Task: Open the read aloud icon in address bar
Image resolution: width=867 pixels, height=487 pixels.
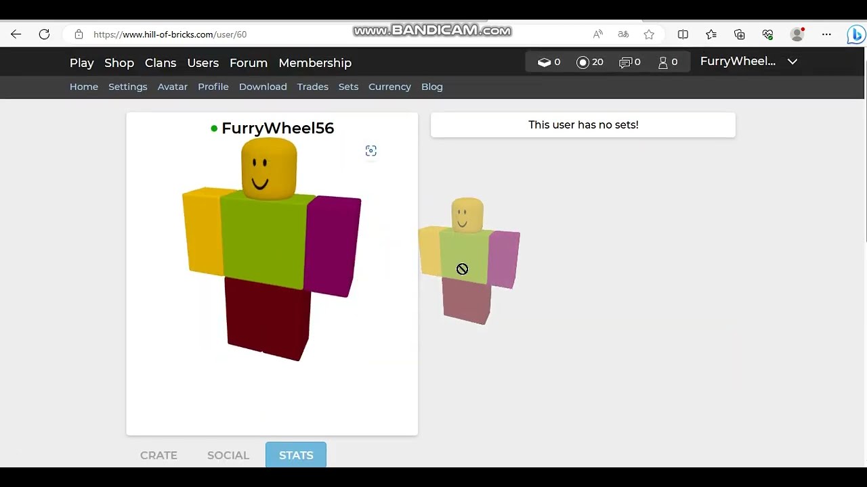Action: tap(598, 34)
